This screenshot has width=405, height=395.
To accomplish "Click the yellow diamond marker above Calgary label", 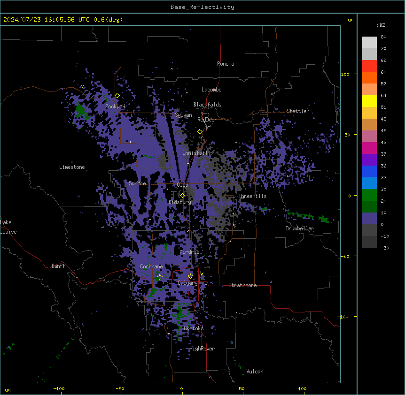I will pos(190,276).
